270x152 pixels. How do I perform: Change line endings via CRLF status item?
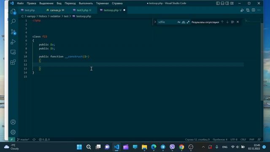pyautogui.click(x=243, y=139)
